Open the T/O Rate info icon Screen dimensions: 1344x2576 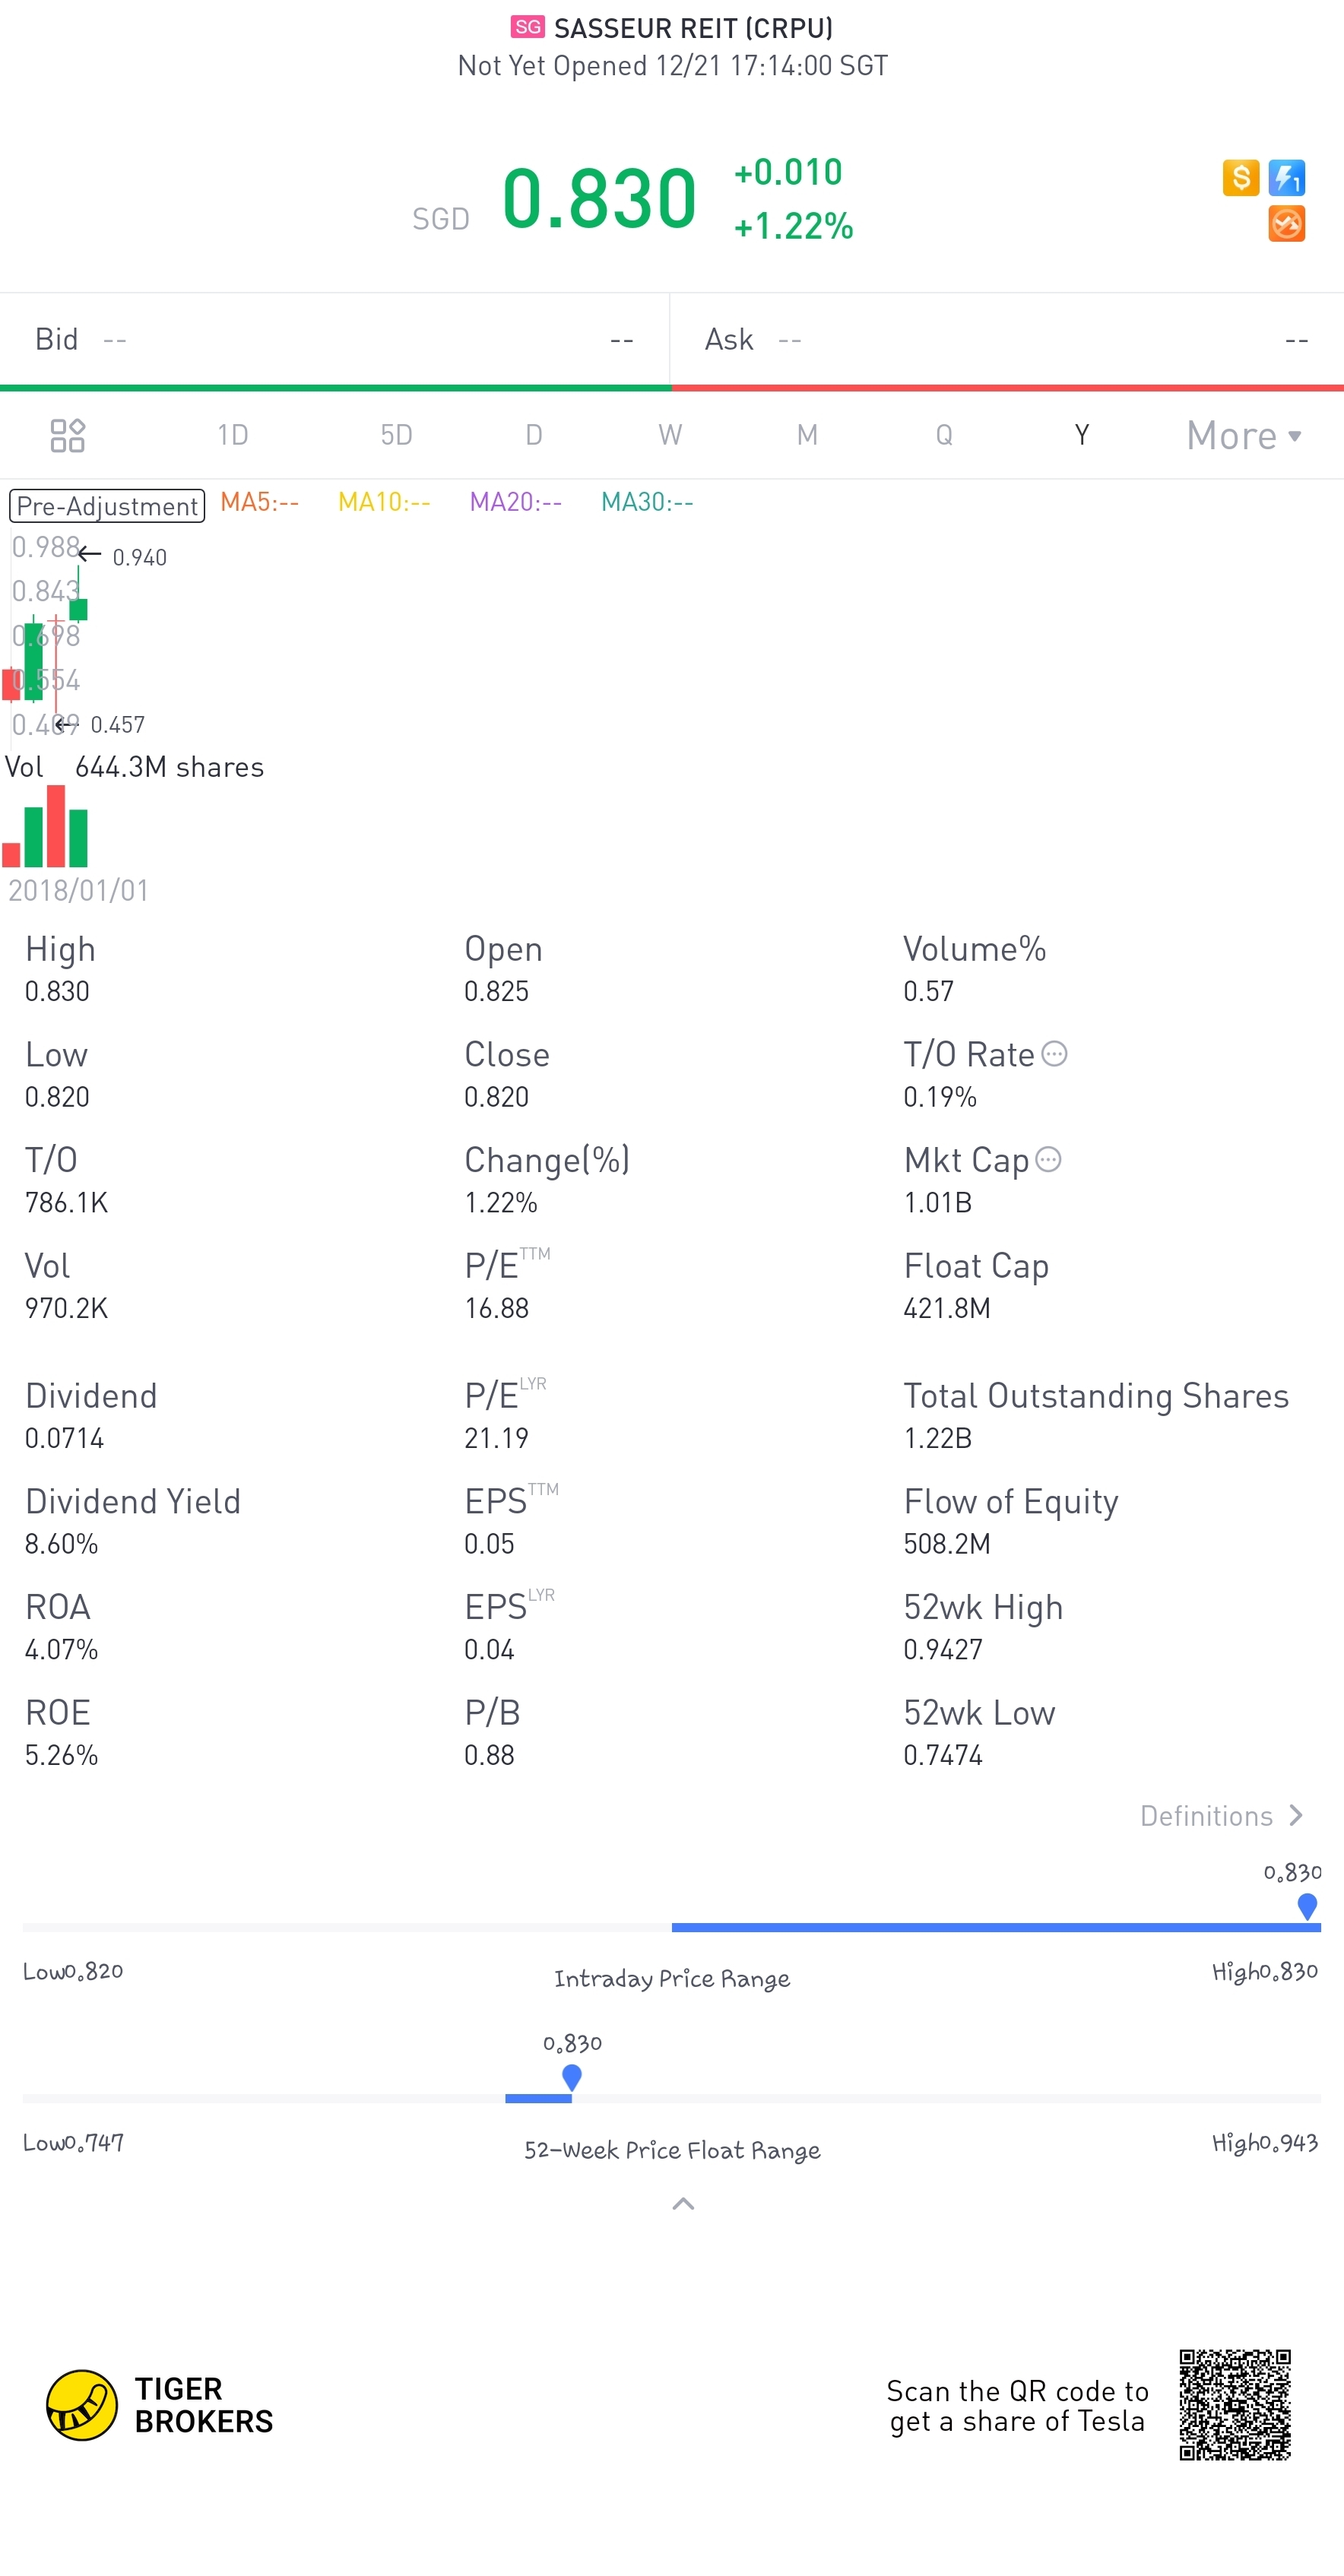1054,1054
